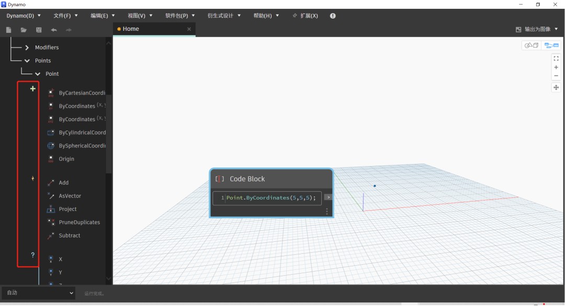The width and height of the screenshot is (565, 306).
Task: Open the 自动 run mode dropdown
Action: pyautogui.click(x=39, y=293)
